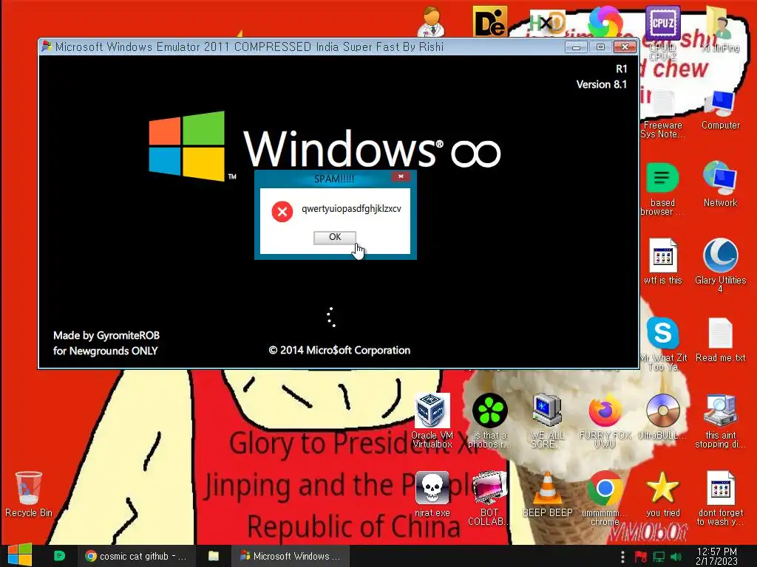Open the FURRY FOX UWU Firefox icon
The width and height of the screenshot is (757, 567).
point(605,420)
